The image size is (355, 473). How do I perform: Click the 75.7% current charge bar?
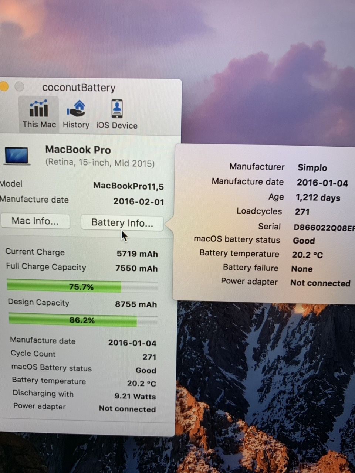tap(82, 287)
